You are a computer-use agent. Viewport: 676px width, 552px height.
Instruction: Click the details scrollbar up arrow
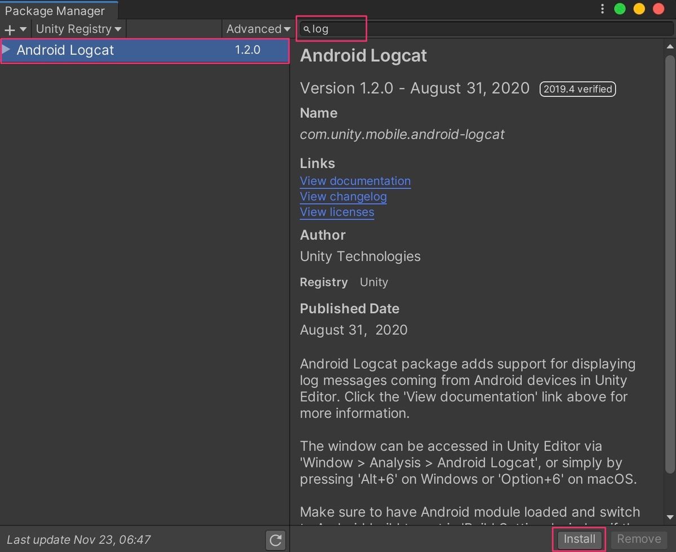(670, 46)
